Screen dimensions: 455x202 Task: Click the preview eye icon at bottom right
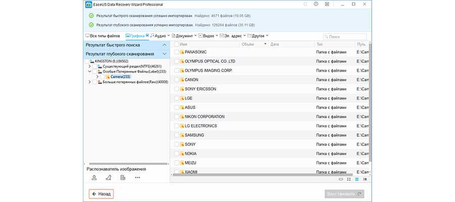[341, 179]
